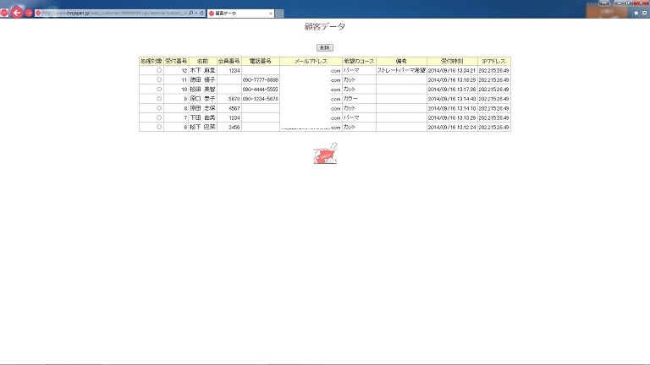Viewport: 650px width, 365px height.
Task: Select radio button for reception number 11
Action: point(159,79)
